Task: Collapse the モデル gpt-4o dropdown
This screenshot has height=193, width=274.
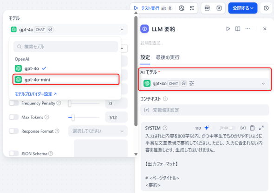Action: coord(68,30)
